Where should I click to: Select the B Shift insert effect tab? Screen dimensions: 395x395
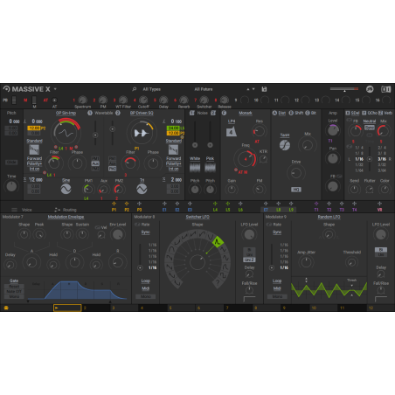[x=296, y=113]
